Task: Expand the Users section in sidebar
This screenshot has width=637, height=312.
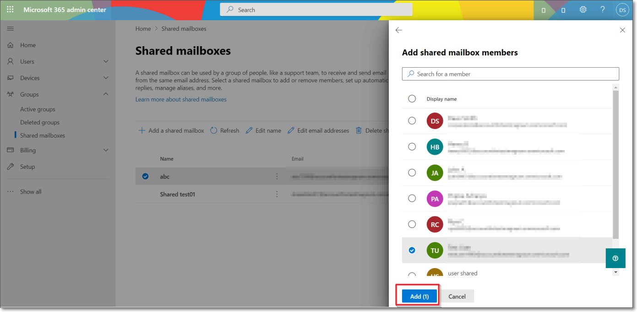Action: pyautogui.click(x=106, y=61)
